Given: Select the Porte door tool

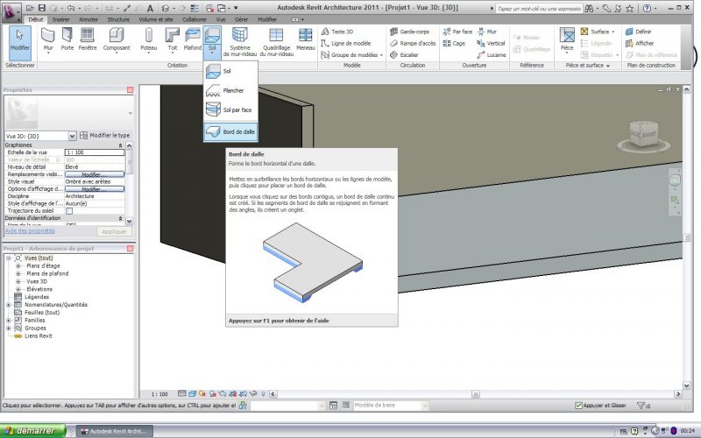Looking at the screenshot, I should pyautogui.click(x=67, y=39).
